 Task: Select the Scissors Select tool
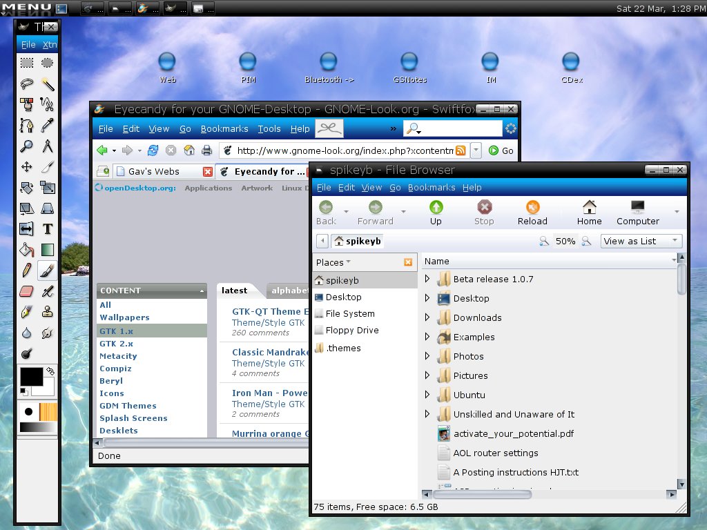pyautogui.click(x=47, y=104)
